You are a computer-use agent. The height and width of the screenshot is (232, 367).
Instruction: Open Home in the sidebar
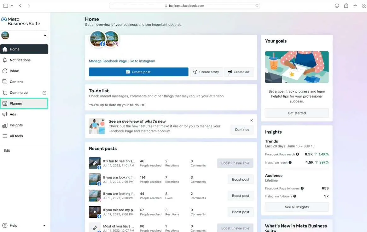(24, 49)
